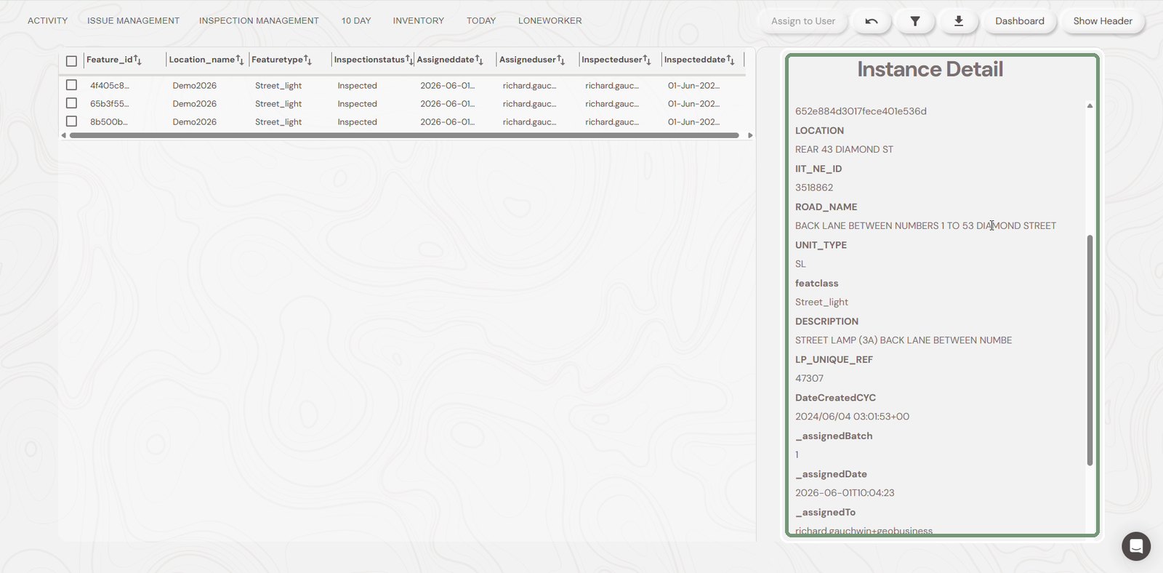Click the REAR 43 DIAMOND ST value
The image size is (1163, 573).
(x=844, y=150)
